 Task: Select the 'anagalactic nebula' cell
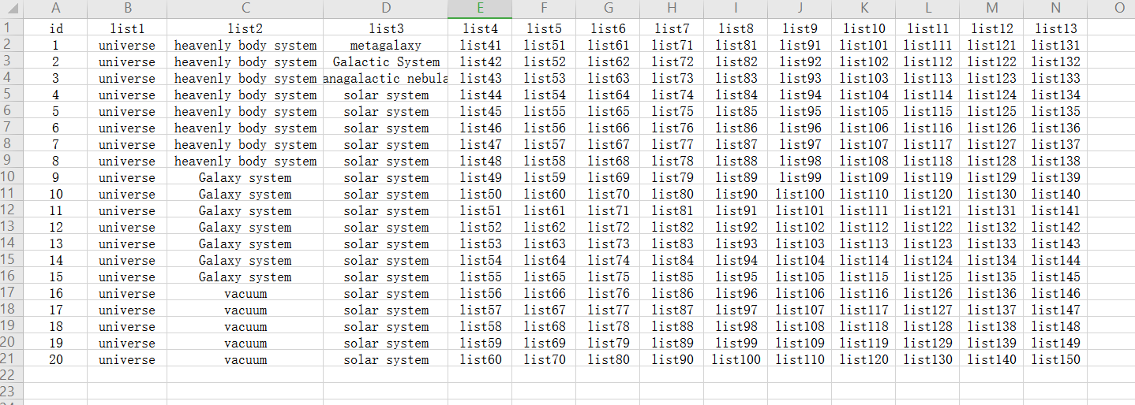click(386, 78)
